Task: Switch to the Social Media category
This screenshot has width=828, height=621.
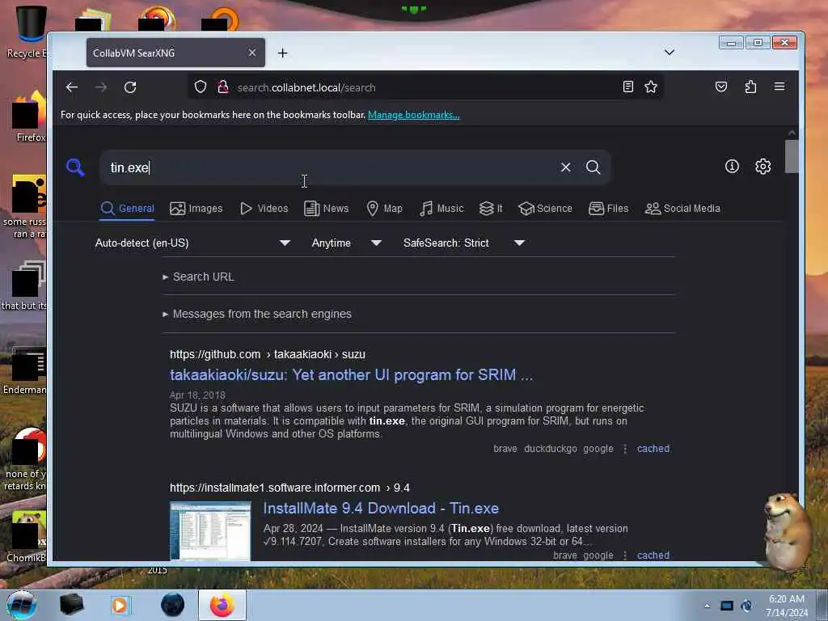Action: (x=682, y=208)
